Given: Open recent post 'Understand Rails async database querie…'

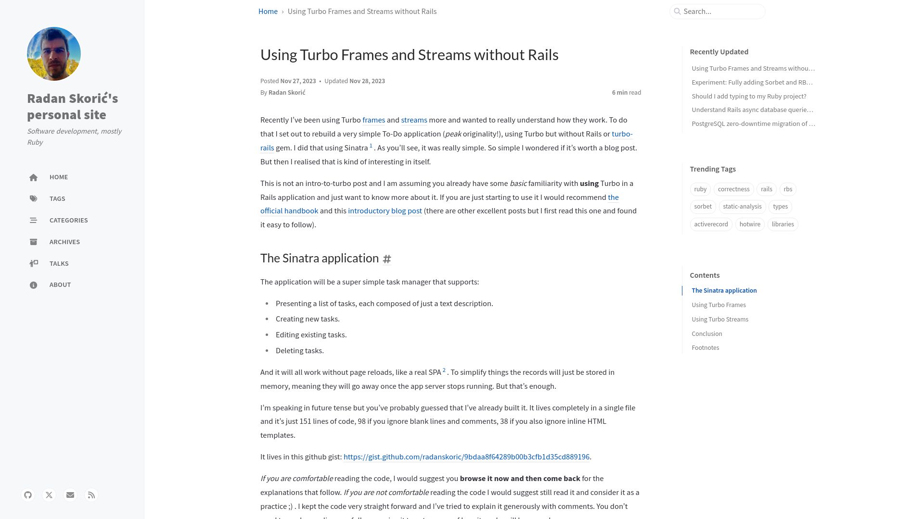Looking at the screenshot, I should [753, 110].
